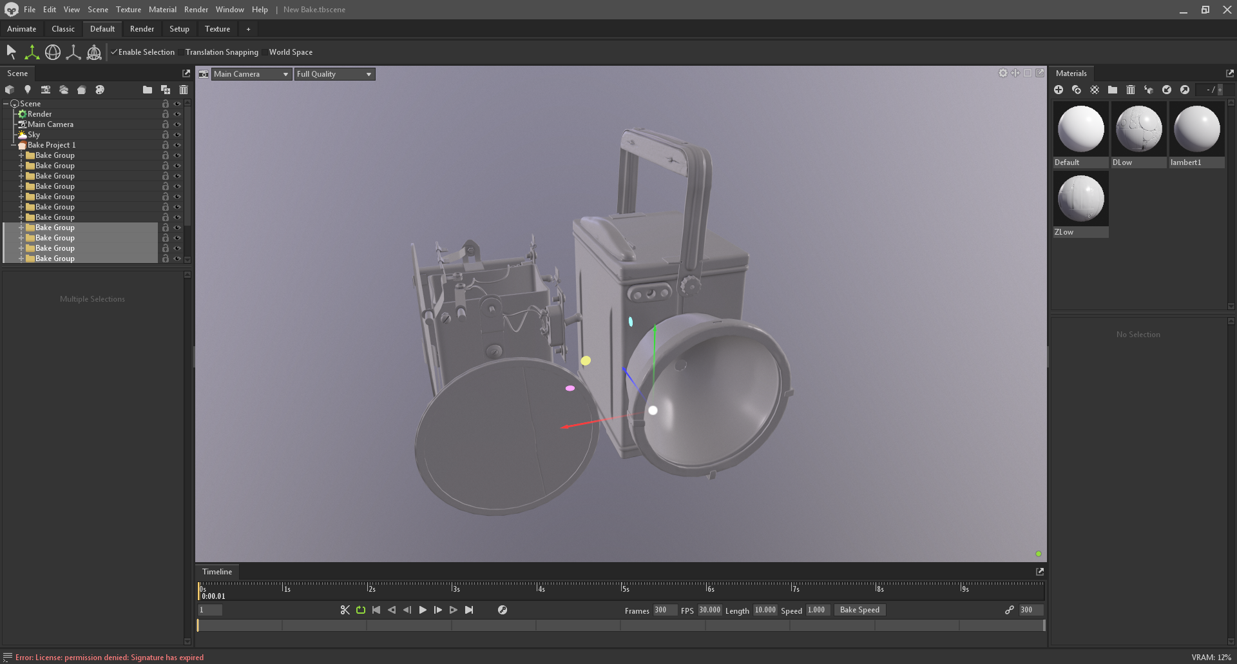Toggle lock on Main Camera row
This screenshot has height=664, width=1237.
[166, 124]
